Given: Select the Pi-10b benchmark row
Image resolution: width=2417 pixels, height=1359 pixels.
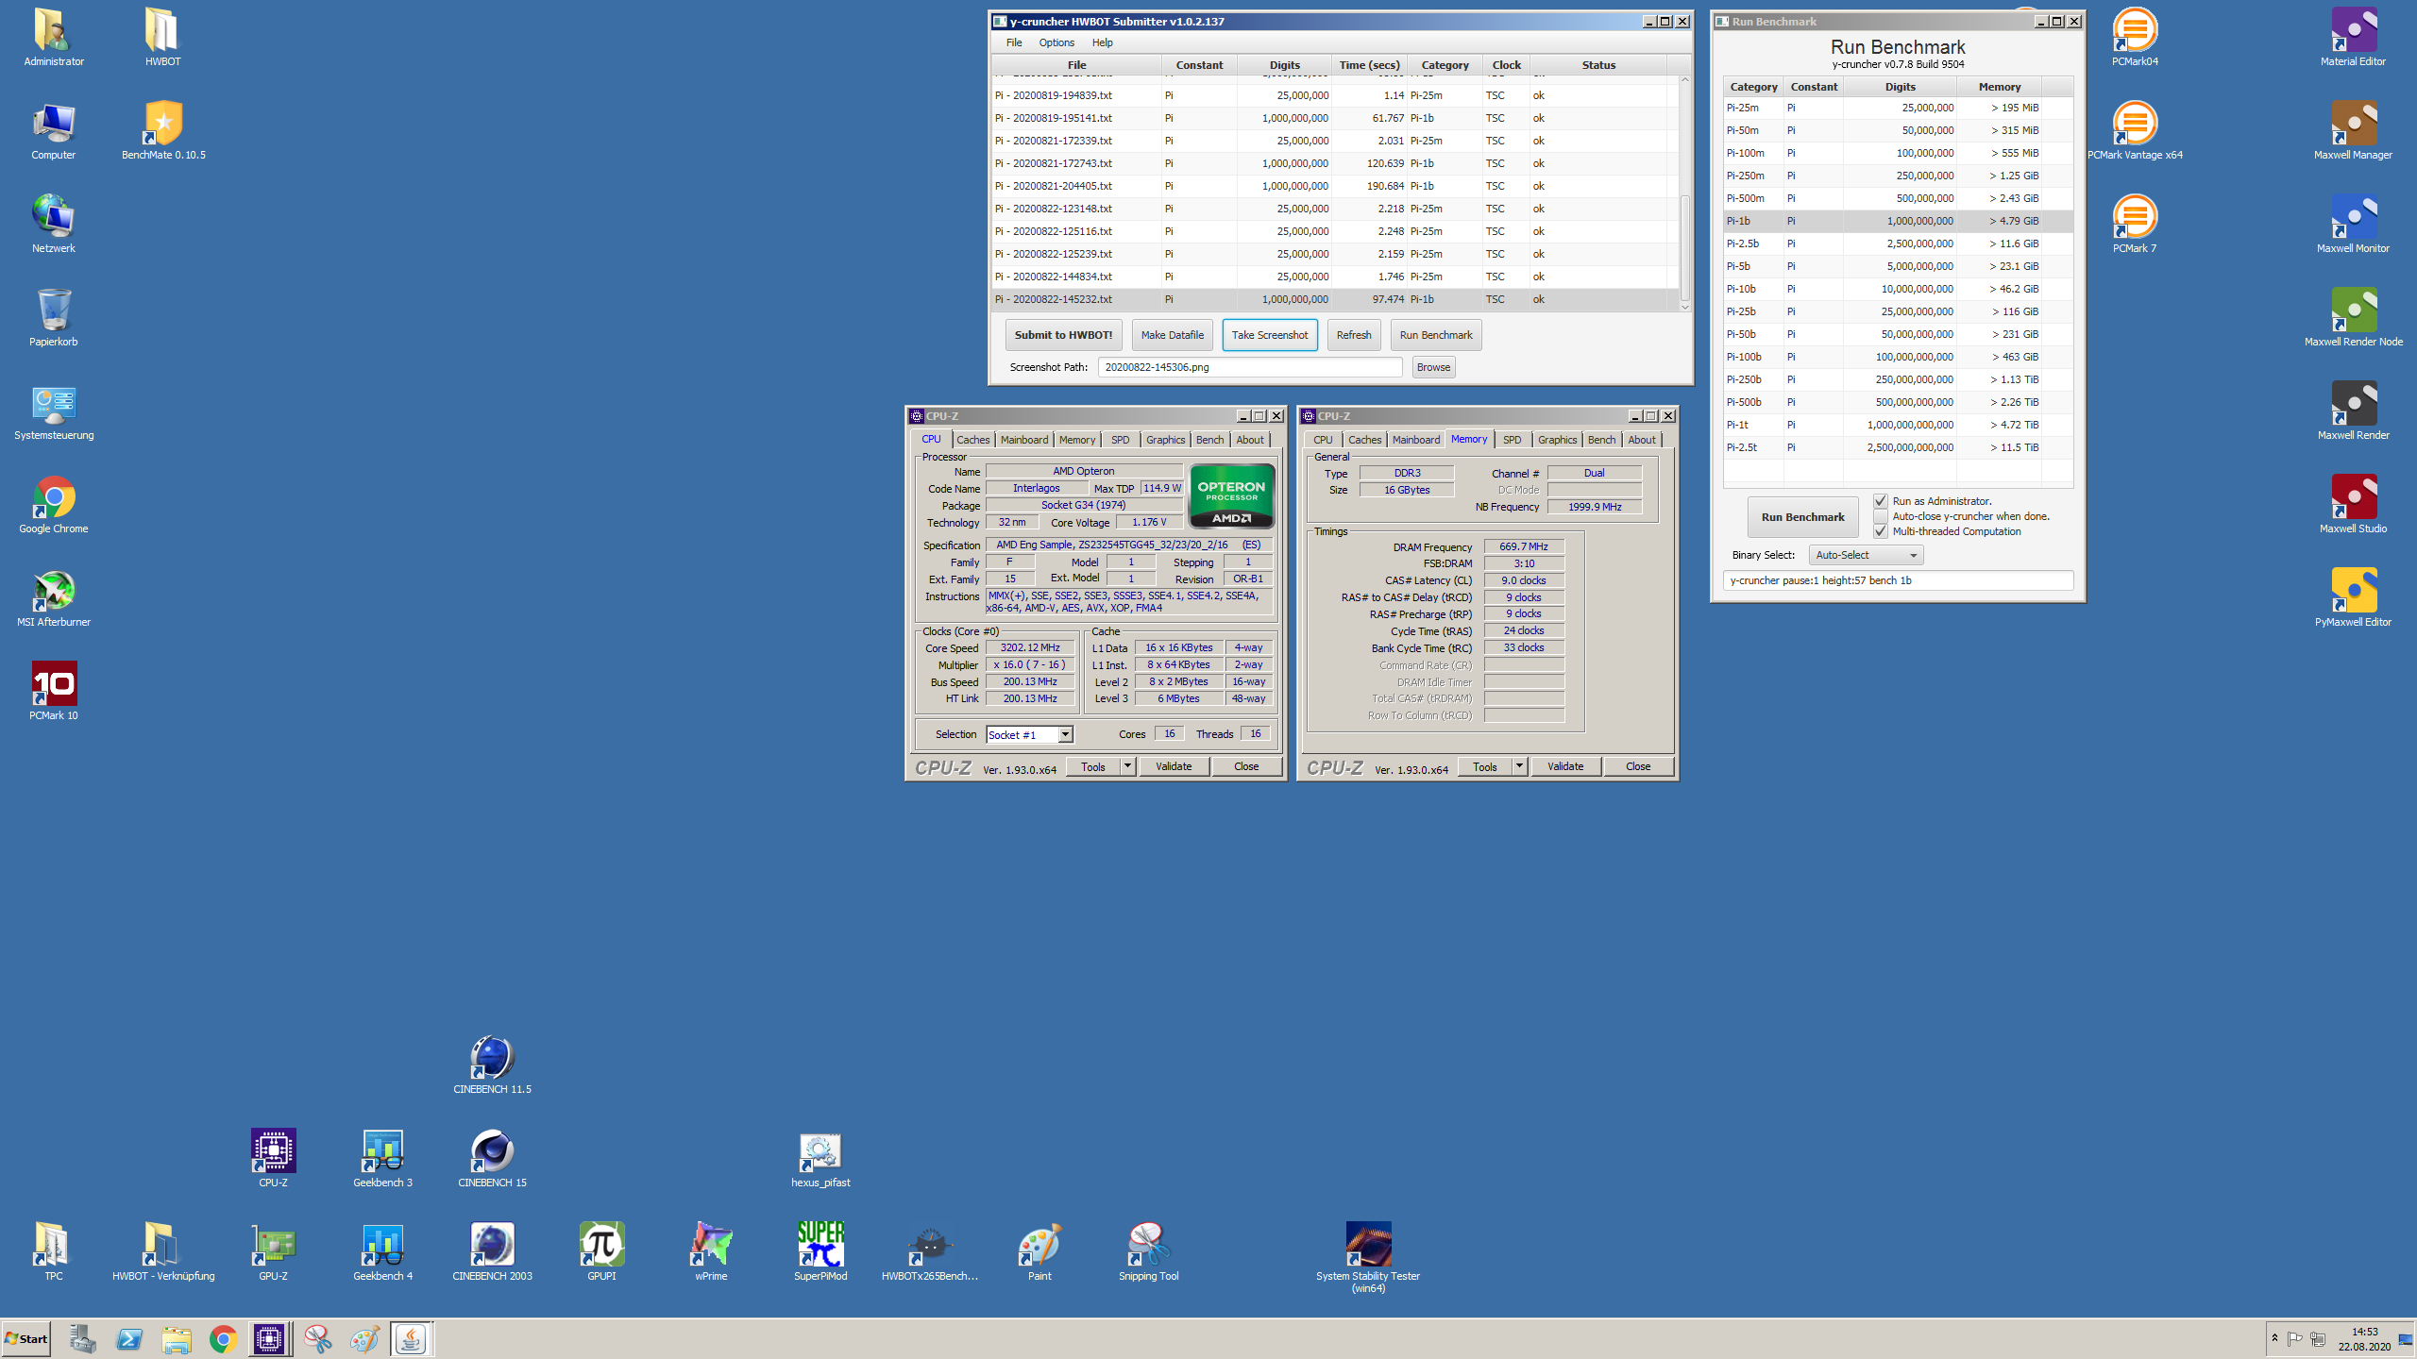Looking at the screenshot, I should click(1898, 289).
